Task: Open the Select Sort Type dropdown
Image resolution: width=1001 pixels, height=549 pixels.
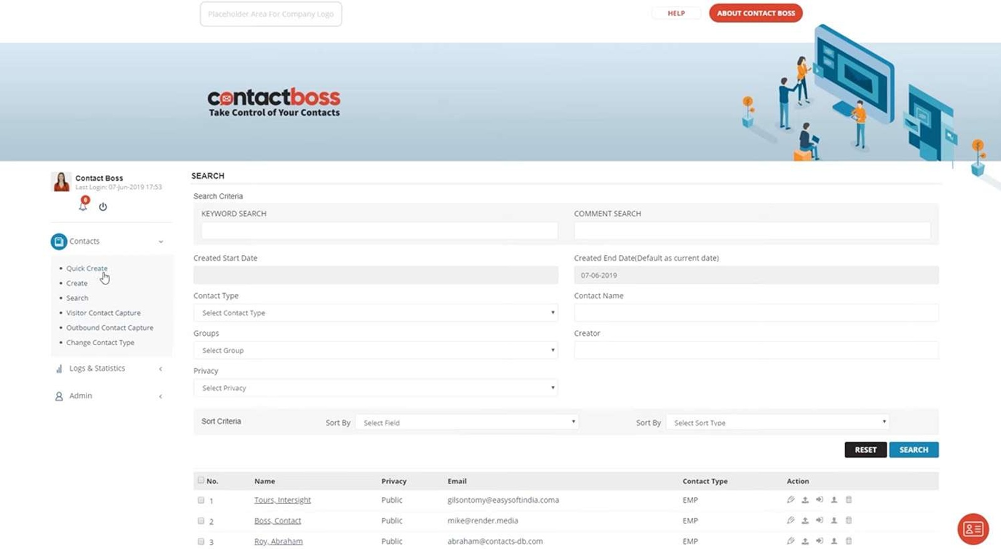Action: tap(778, 423)
